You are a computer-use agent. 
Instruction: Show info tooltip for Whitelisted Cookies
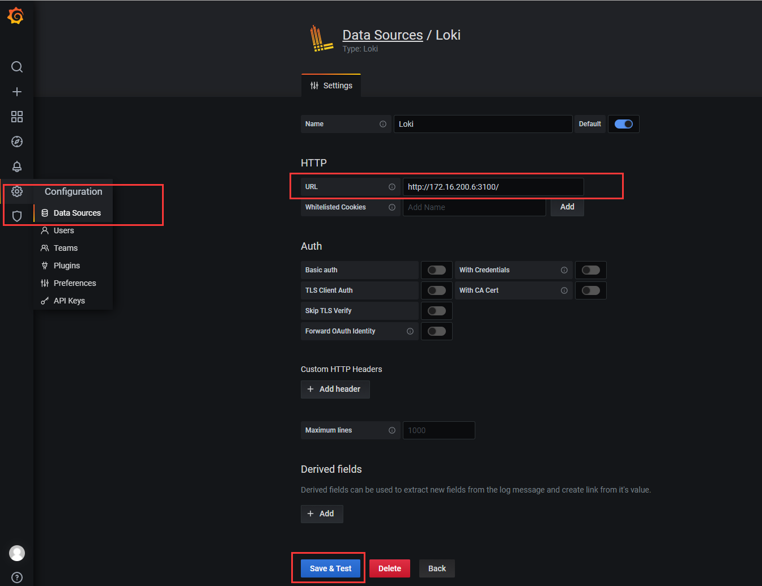pos(392,207)
